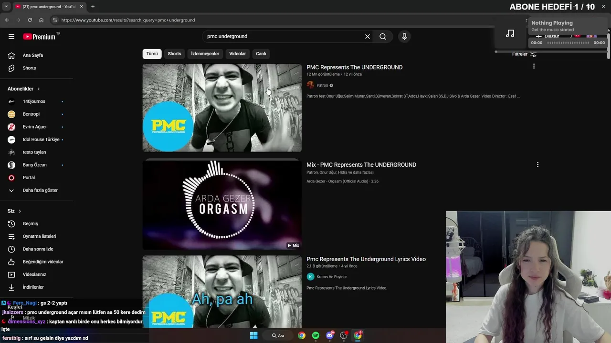Open a new browser tab

point(93,7)
